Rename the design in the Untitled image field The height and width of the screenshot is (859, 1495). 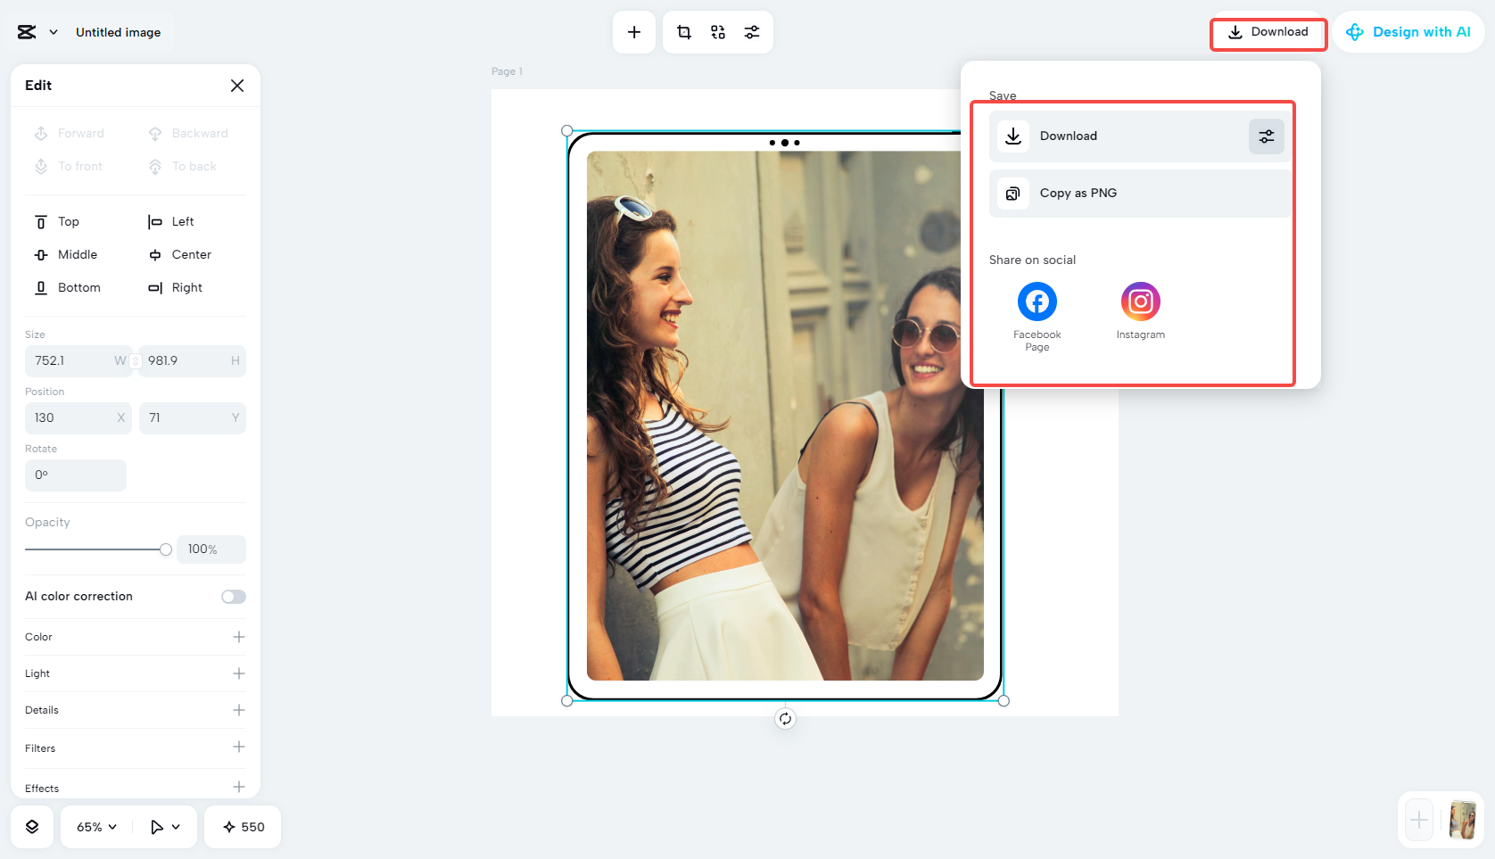[x=118, y=32]
